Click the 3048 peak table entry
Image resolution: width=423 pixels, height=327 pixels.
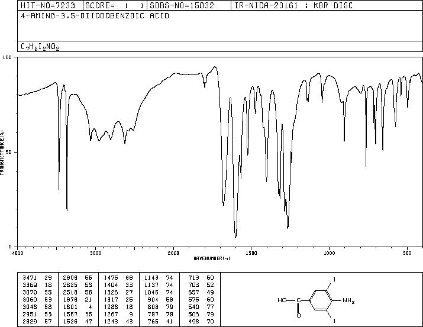click(37, 307)
